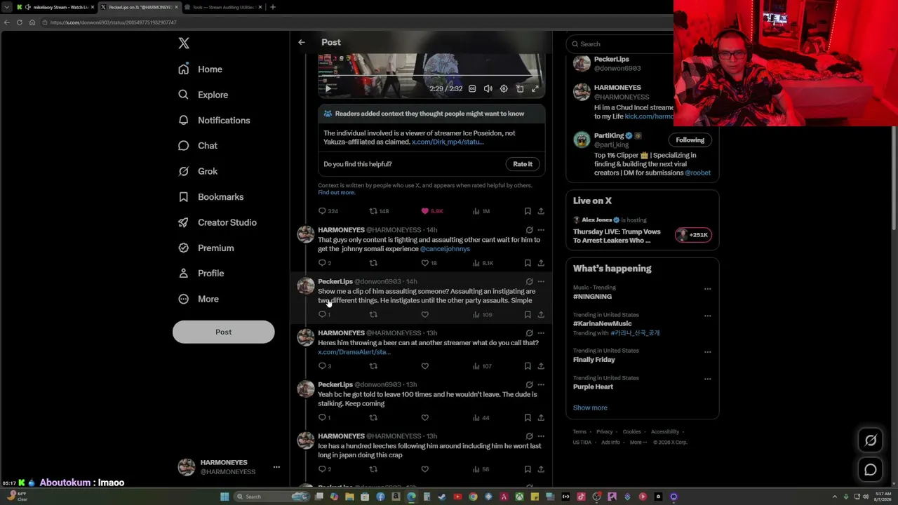Reload the page in the browser toolbar

click(x=19, y=22)
